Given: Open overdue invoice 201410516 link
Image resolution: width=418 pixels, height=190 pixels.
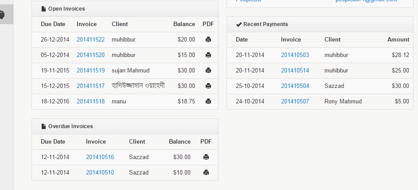Looking at the screenshot, I should pyautogui.click(x=100, y=157).
